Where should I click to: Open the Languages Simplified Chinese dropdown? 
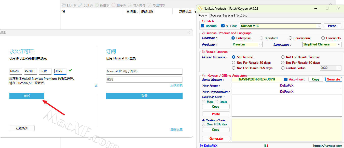tap(322, 44)
